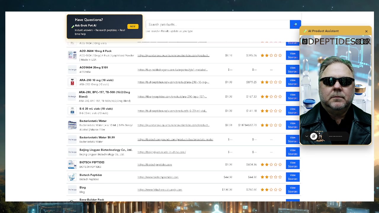The height and width of the screenshot is (213, 379).
Task: View Sources for Bacteriostatic Water 4 x 10 ML
Action: pyautogui.click(x=293, y=125)
